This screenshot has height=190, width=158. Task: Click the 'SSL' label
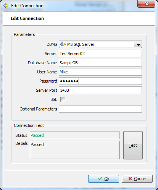pos(54,99)
